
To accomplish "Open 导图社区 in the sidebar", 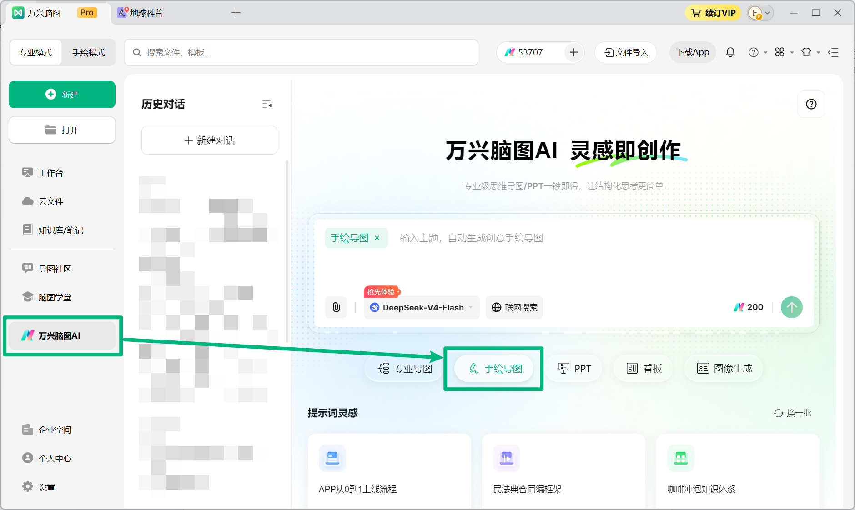I will click(47, 269).
